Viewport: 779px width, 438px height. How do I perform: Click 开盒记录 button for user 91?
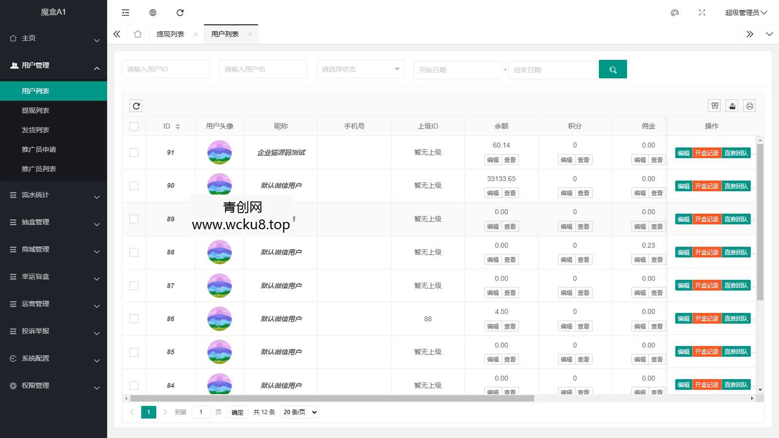[x=706, y=153]
